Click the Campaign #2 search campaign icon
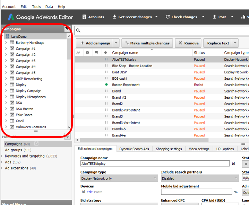Screen dimensions: 249x205 pyautogui.click(x=12, y=55)
